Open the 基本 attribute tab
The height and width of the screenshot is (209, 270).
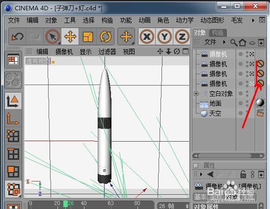pyautogui.click(x=201, y=197)
